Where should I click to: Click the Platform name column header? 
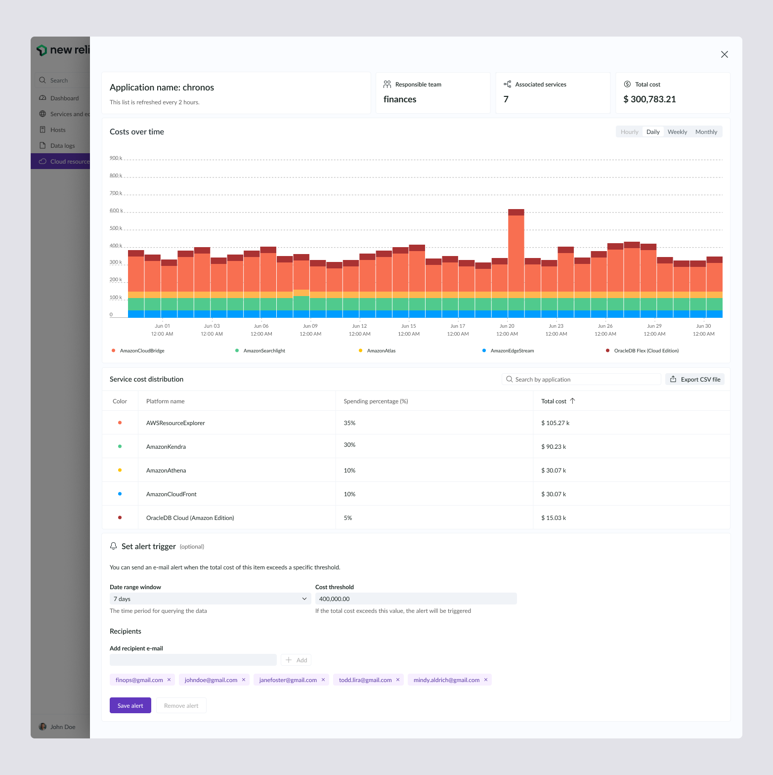point(166,401)
